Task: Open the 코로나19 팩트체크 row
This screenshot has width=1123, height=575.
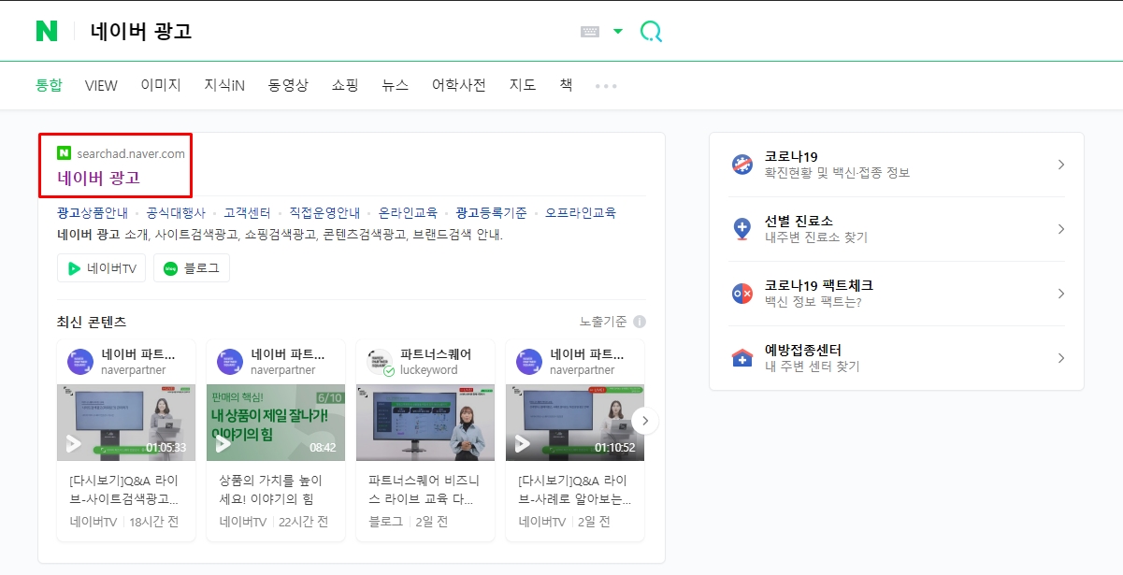Action: coord(897,294)
